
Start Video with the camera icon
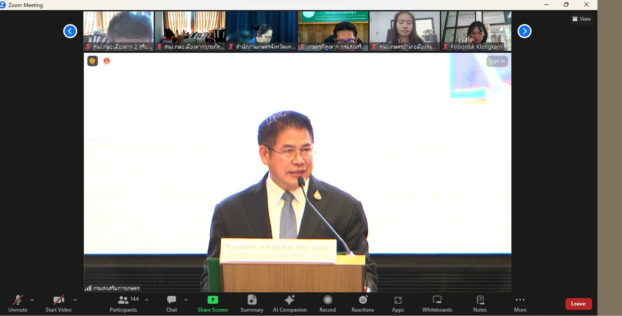(58, 303)
